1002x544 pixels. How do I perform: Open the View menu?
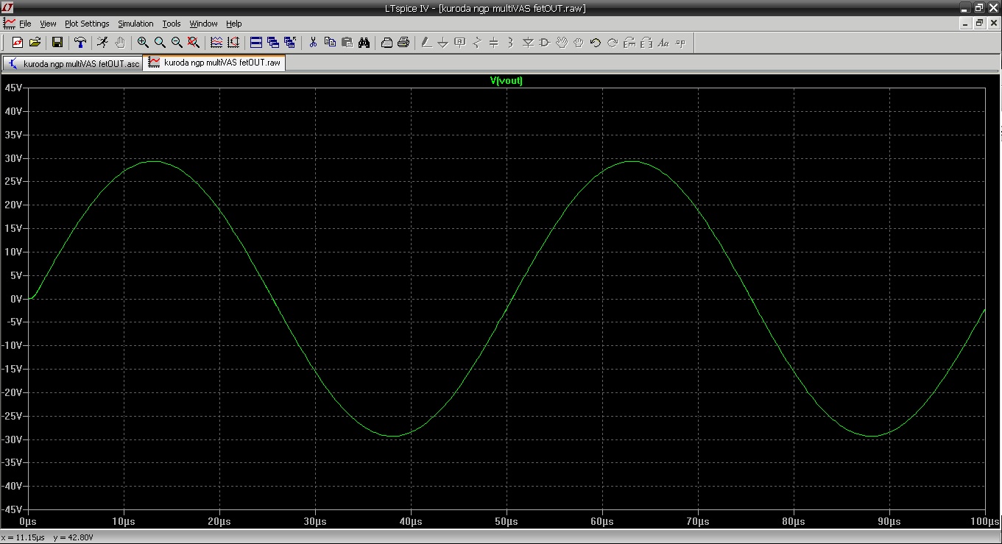(x=48, y=24)
